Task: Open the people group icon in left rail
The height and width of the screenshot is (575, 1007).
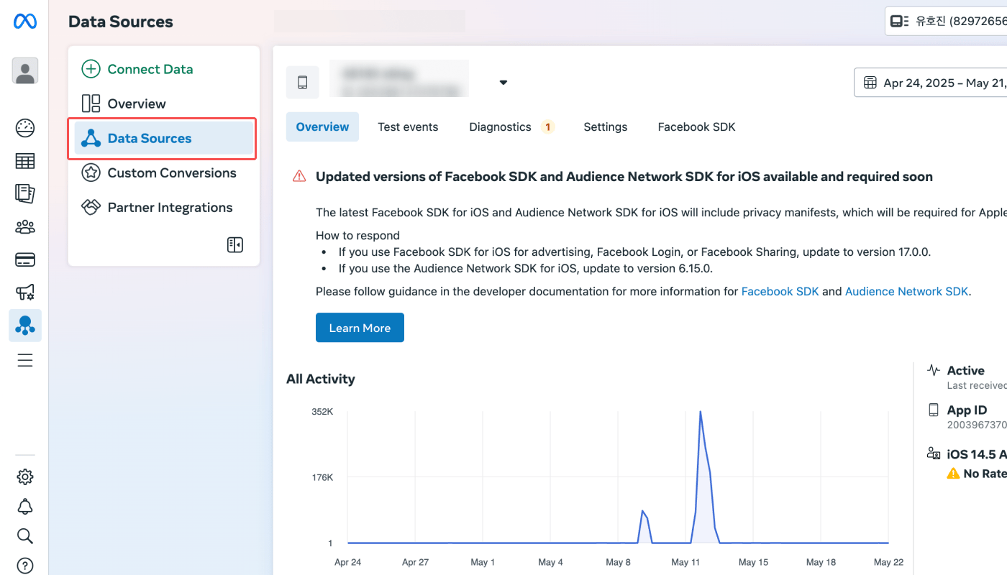Action: pos(25,227)
